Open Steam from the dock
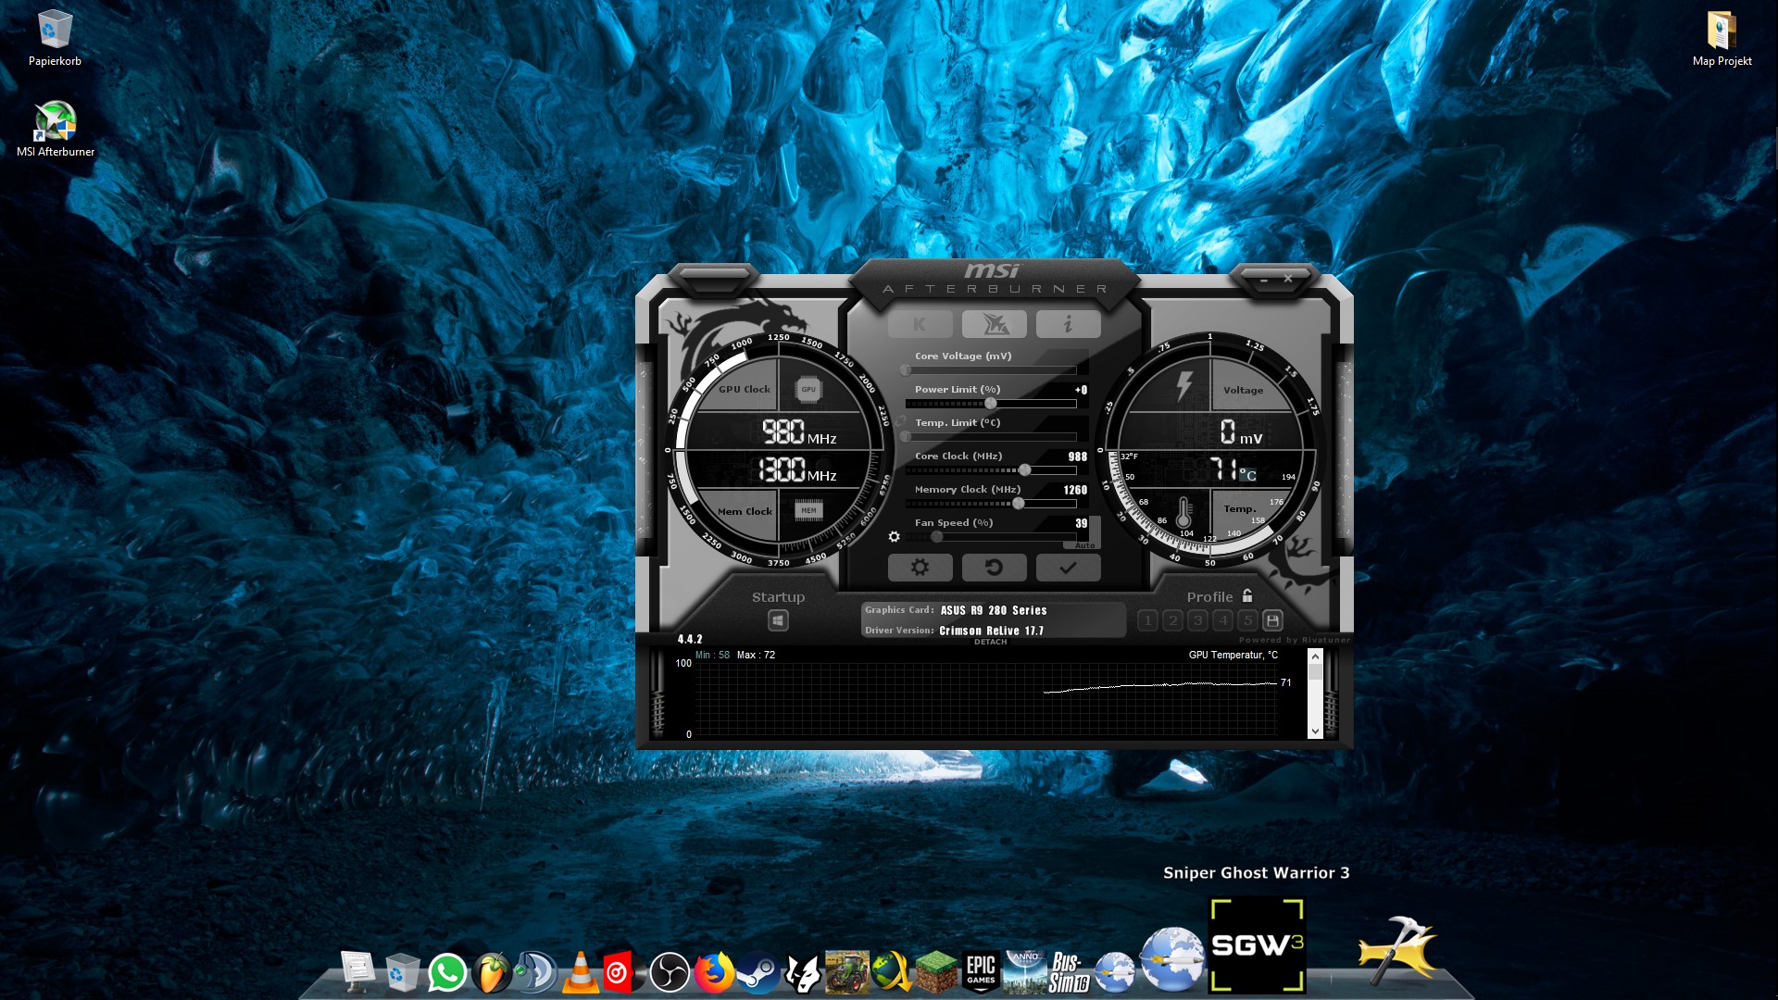The image size is (1778, 1000). [x=758, y=973]
